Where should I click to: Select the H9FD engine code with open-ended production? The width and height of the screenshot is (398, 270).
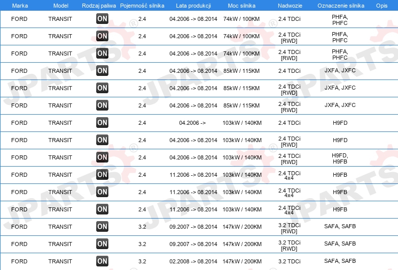tap(340, 123)
